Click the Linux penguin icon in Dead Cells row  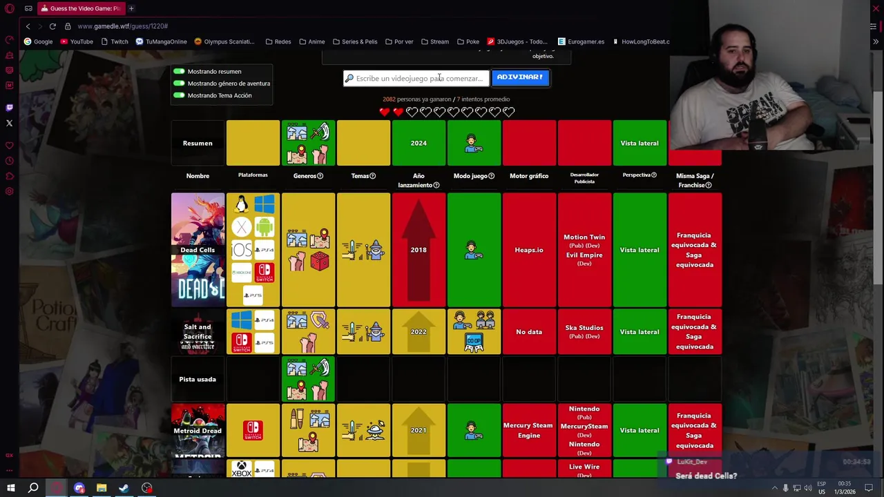242,204
